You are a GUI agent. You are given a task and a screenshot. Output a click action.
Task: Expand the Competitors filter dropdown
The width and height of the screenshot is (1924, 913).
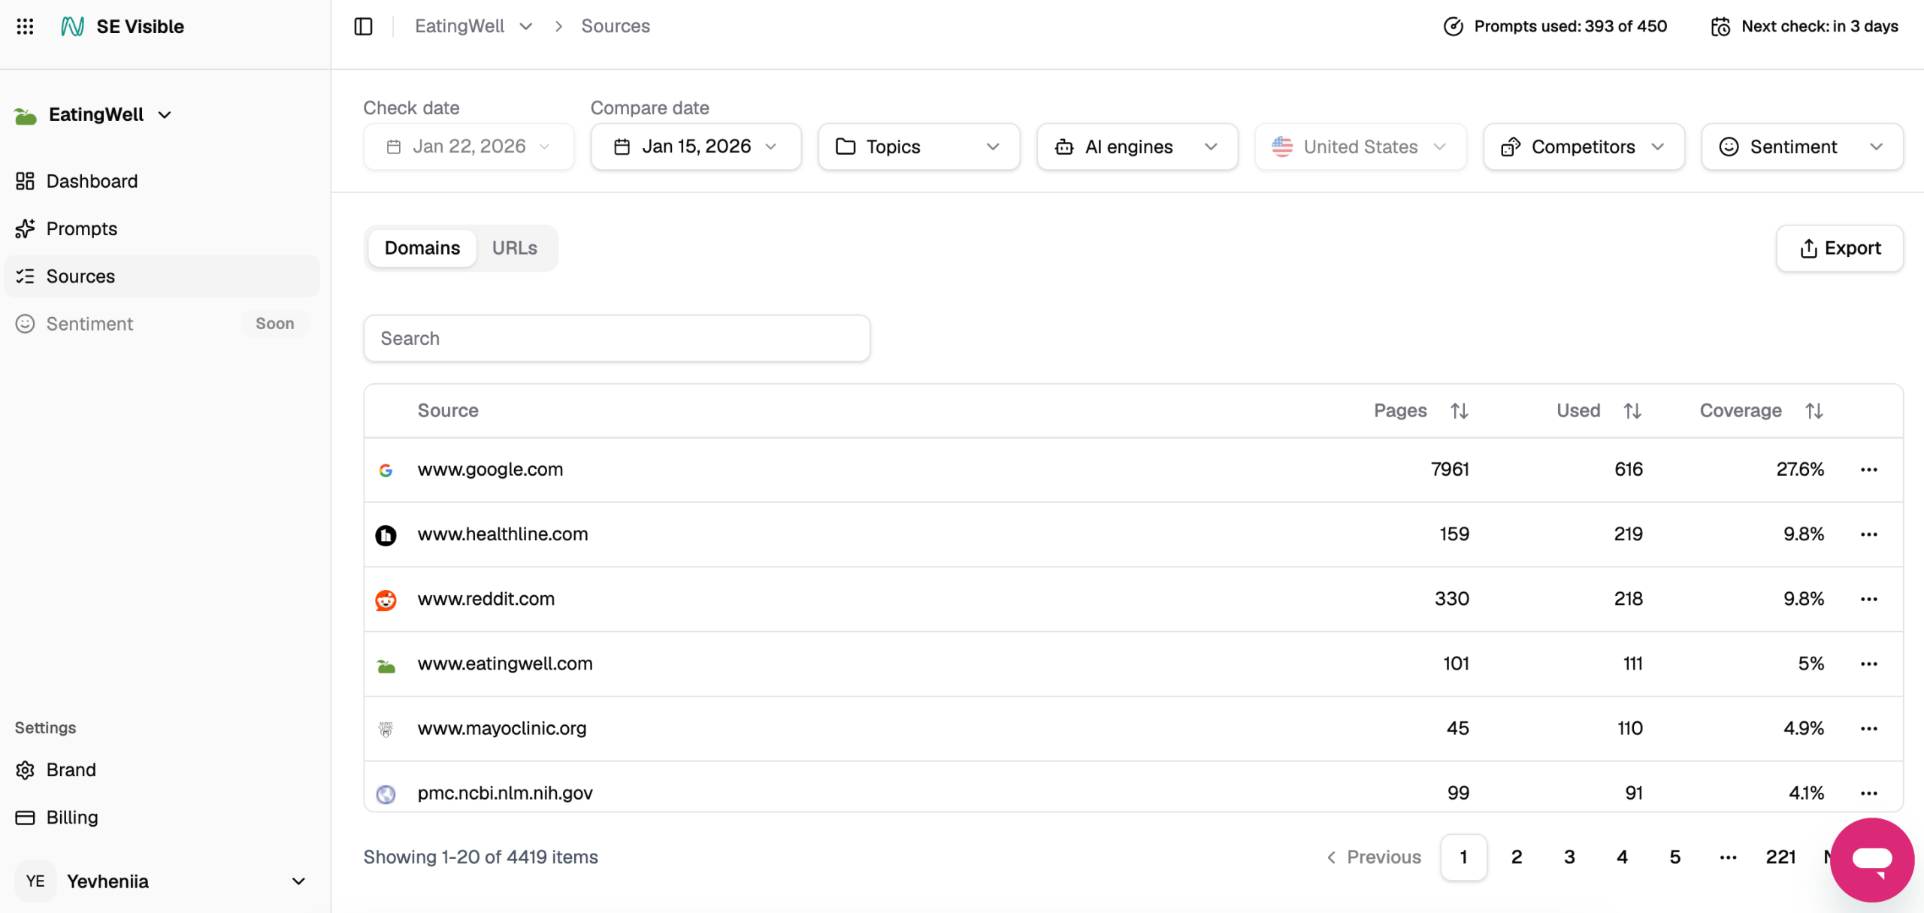[1583, 147]
